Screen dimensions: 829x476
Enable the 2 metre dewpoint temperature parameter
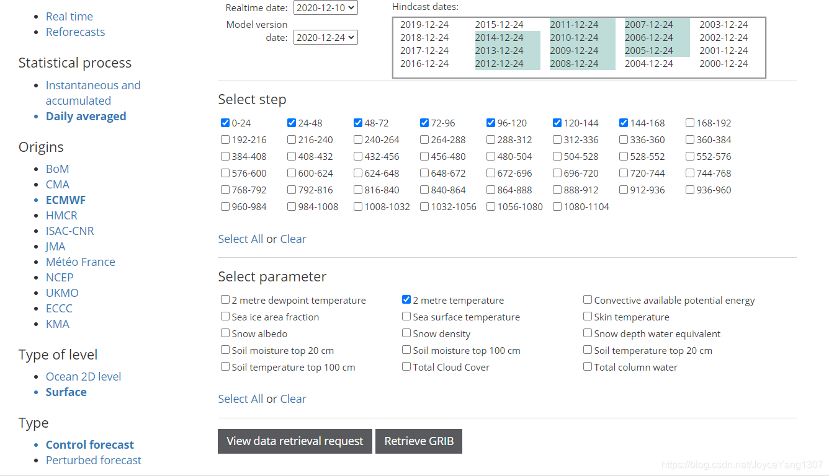point(225,299)
